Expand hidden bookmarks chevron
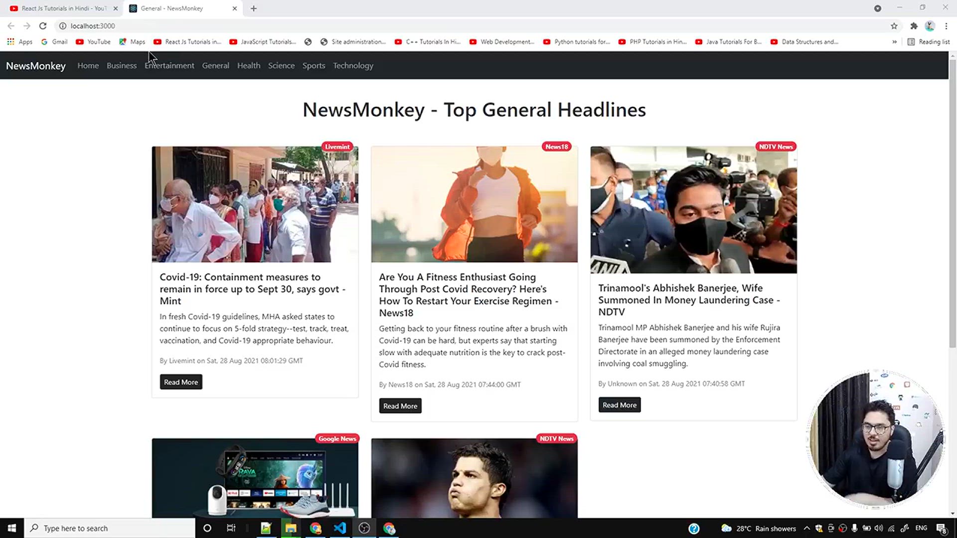Image resolution: width=957 pixels, height=538 pixels. pos(894,42)
